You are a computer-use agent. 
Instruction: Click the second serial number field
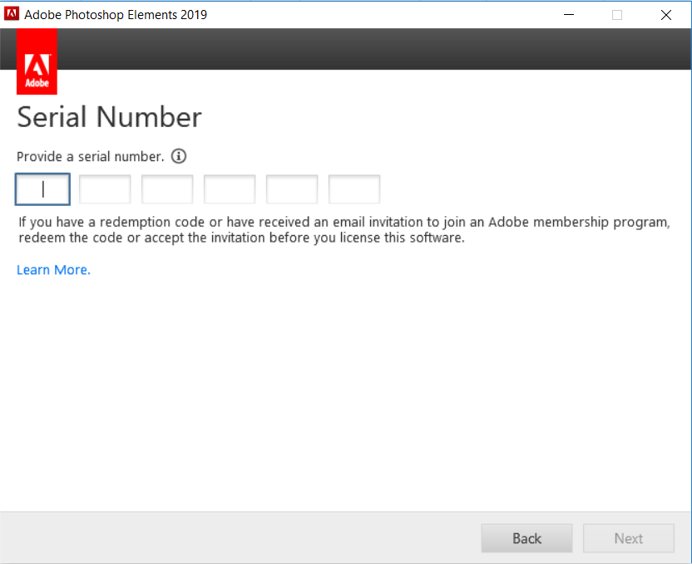coord(105,189)
